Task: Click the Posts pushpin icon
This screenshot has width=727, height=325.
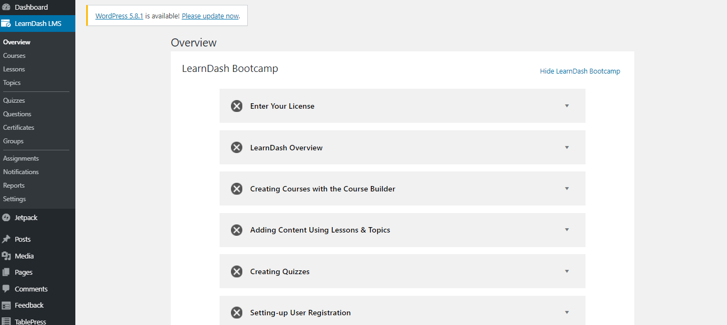Action: (6, 240)
